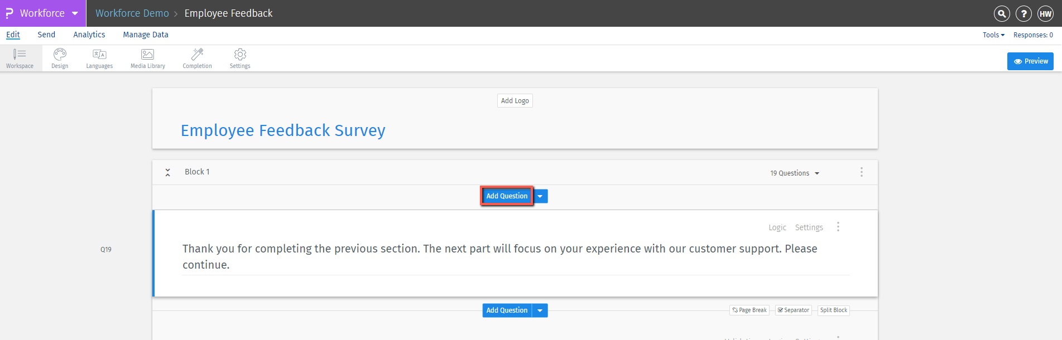
Task: Click Add Question button below Q19
Action: pos(507,310)
